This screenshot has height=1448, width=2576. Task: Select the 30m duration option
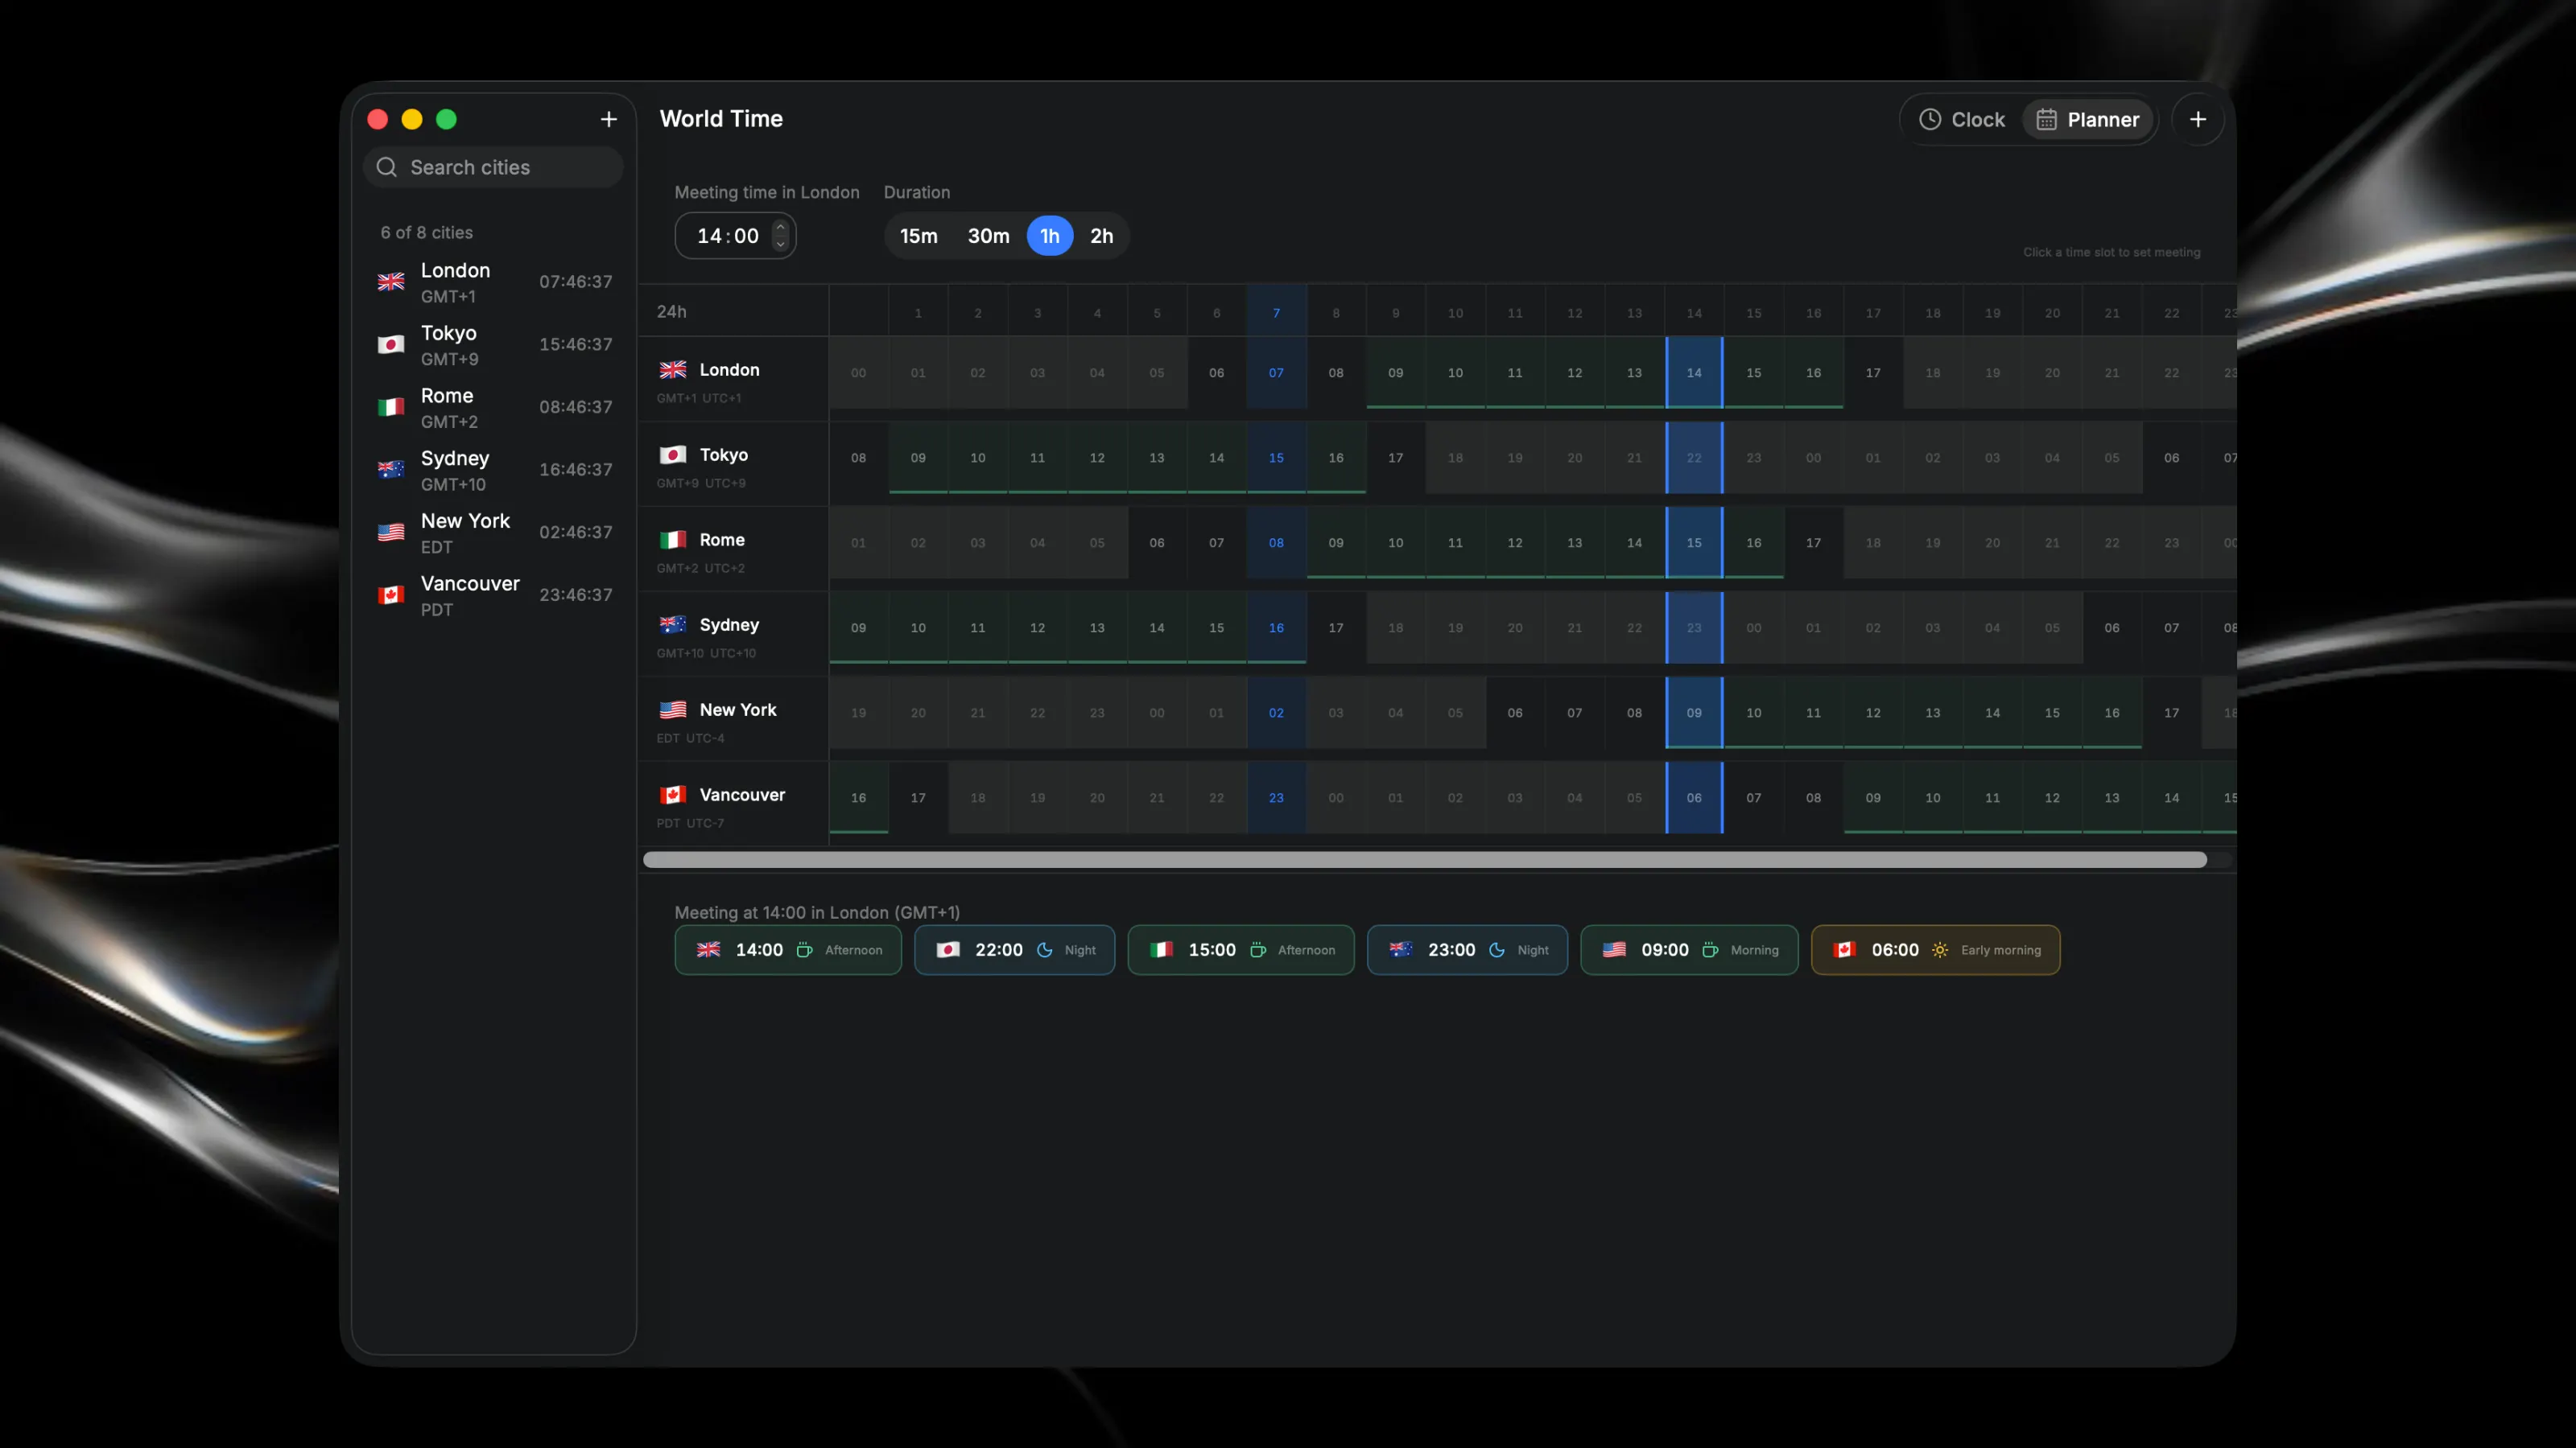(x=988, y=236)
